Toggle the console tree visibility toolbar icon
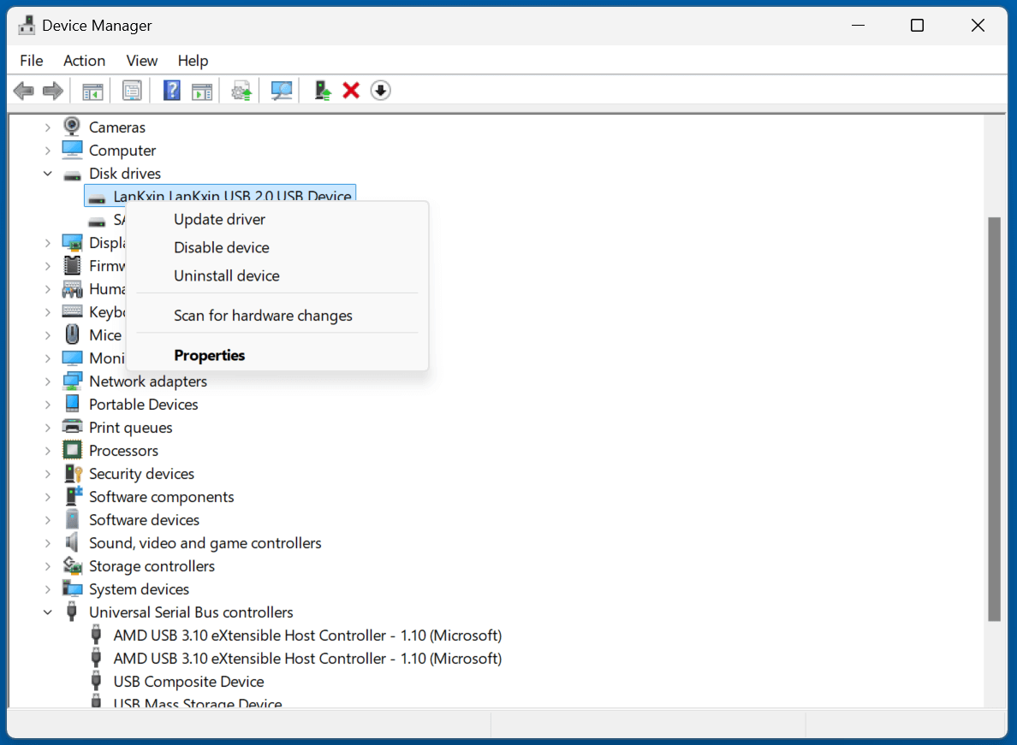 [92, 90]
